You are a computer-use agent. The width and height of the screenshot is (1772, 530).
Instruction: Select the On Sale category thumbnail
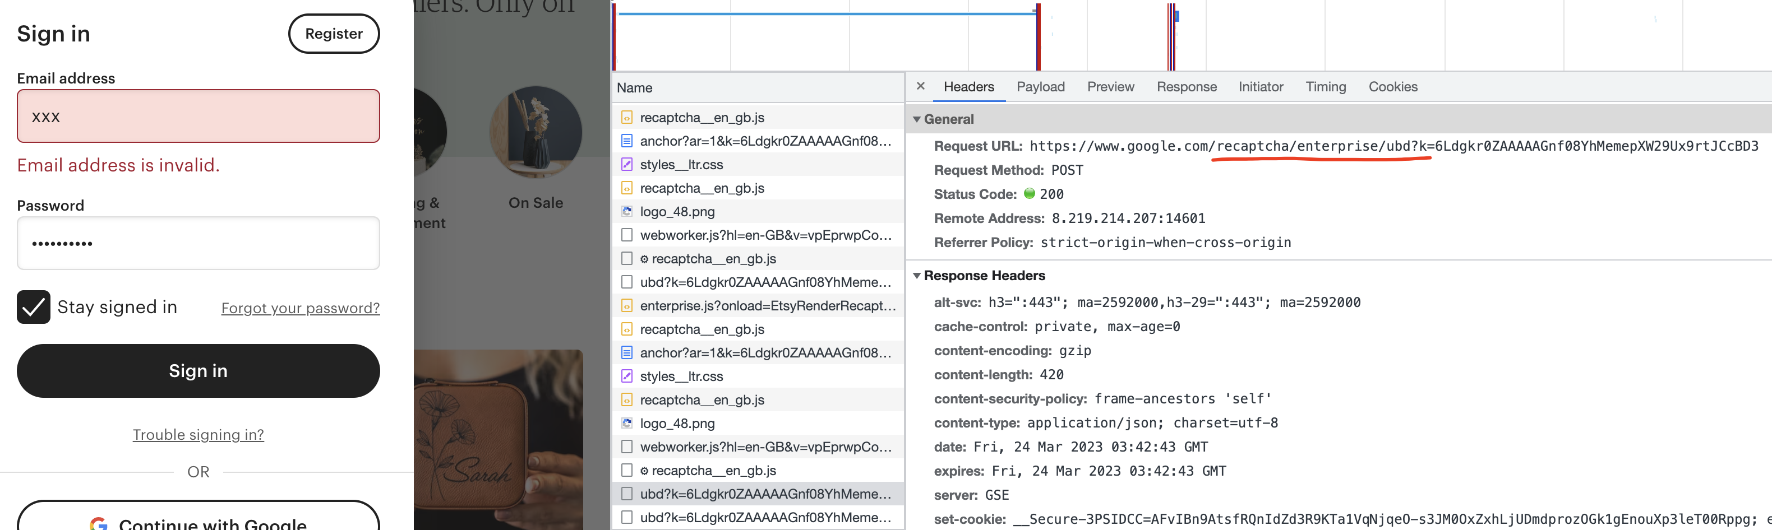(536, 132)
